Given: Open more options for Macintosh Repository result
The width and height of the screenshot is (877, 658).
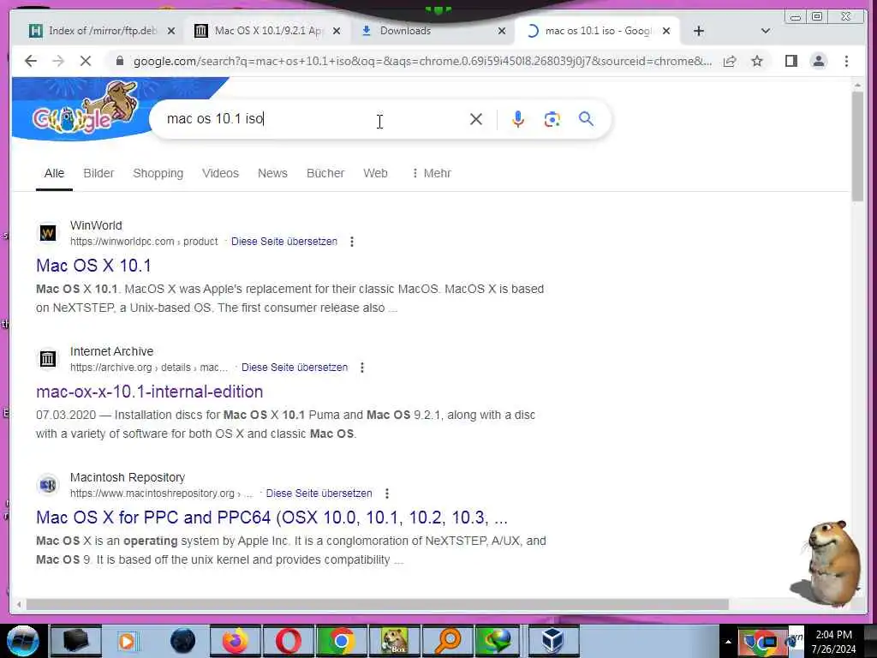Looking at the screenshot, I should coord(386,493).
